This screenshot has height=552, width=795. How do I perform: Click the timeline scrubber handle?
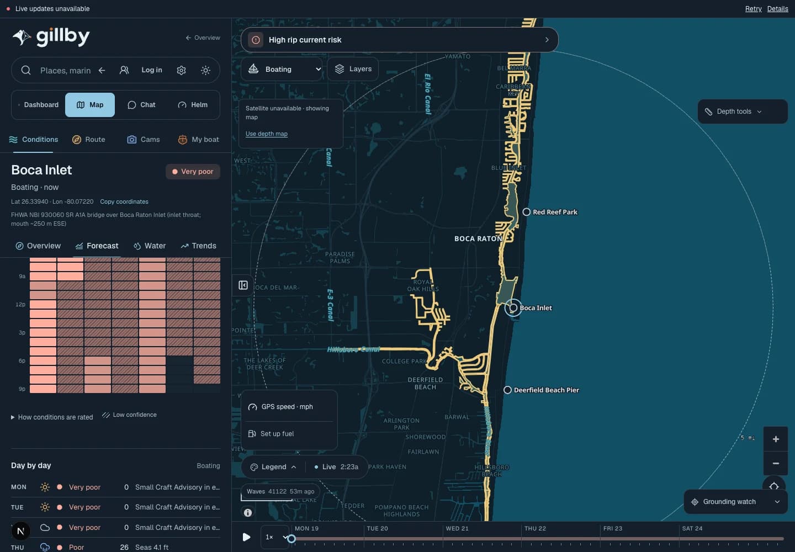click(x=291, y=539)
